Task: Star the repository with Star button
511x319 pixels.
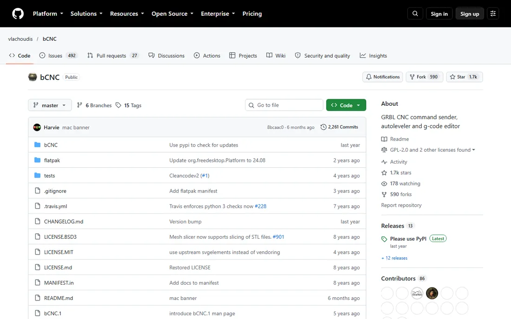Action: pos(465,77)
